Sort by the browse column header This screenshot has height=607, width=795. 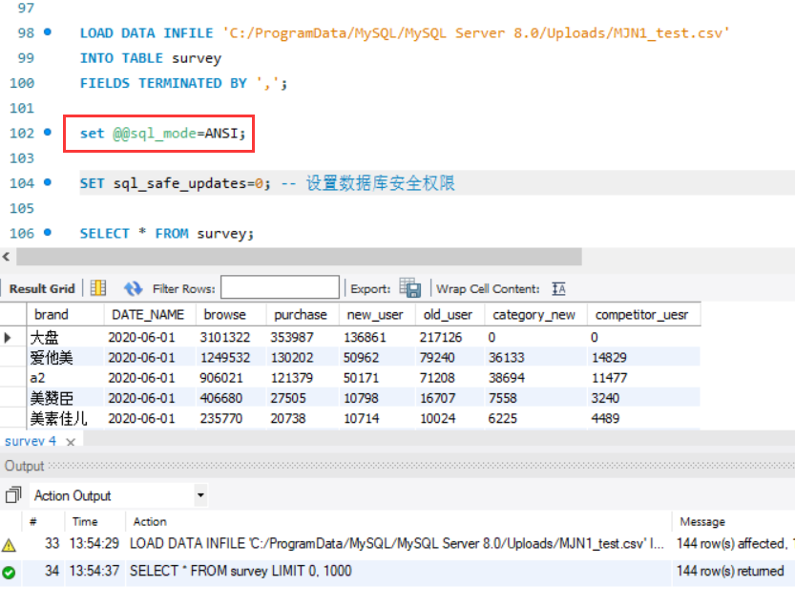point(231,315)
